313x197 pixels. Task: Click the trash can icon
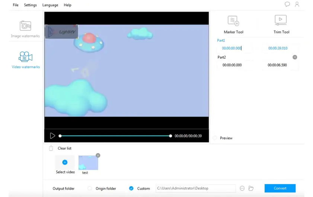(51, 148)
